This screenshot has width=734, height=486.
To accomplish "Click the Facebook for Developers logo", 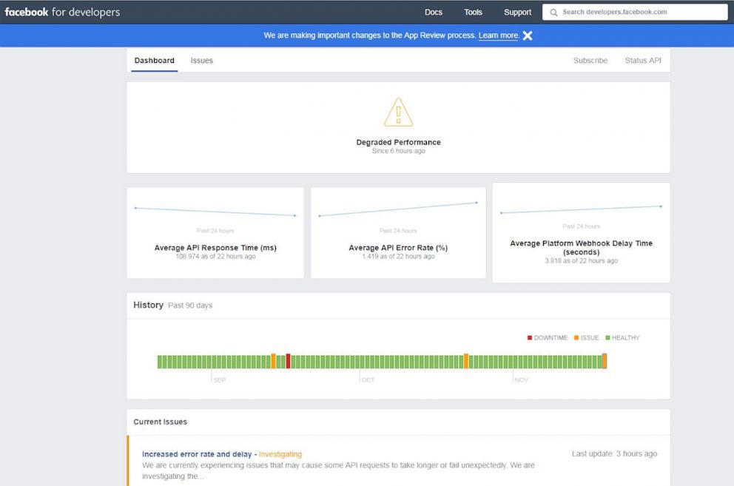I will (62, 12).
